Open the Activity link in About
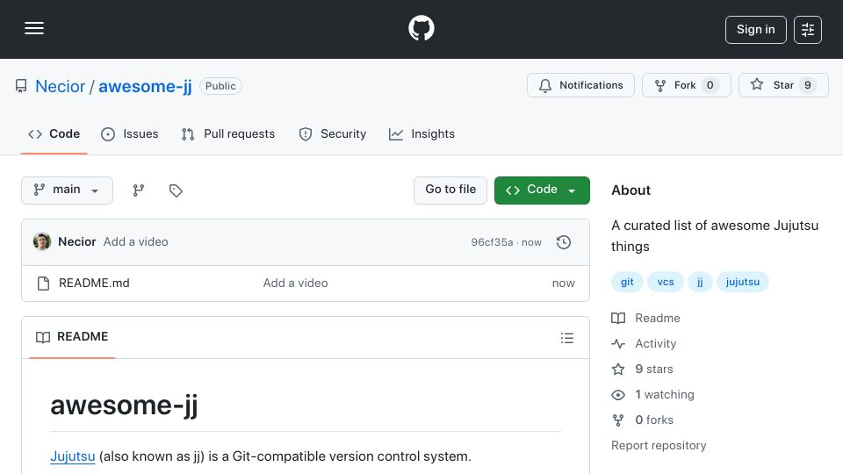The height and width of the screenshot is (474, 843). click(644, 343)
